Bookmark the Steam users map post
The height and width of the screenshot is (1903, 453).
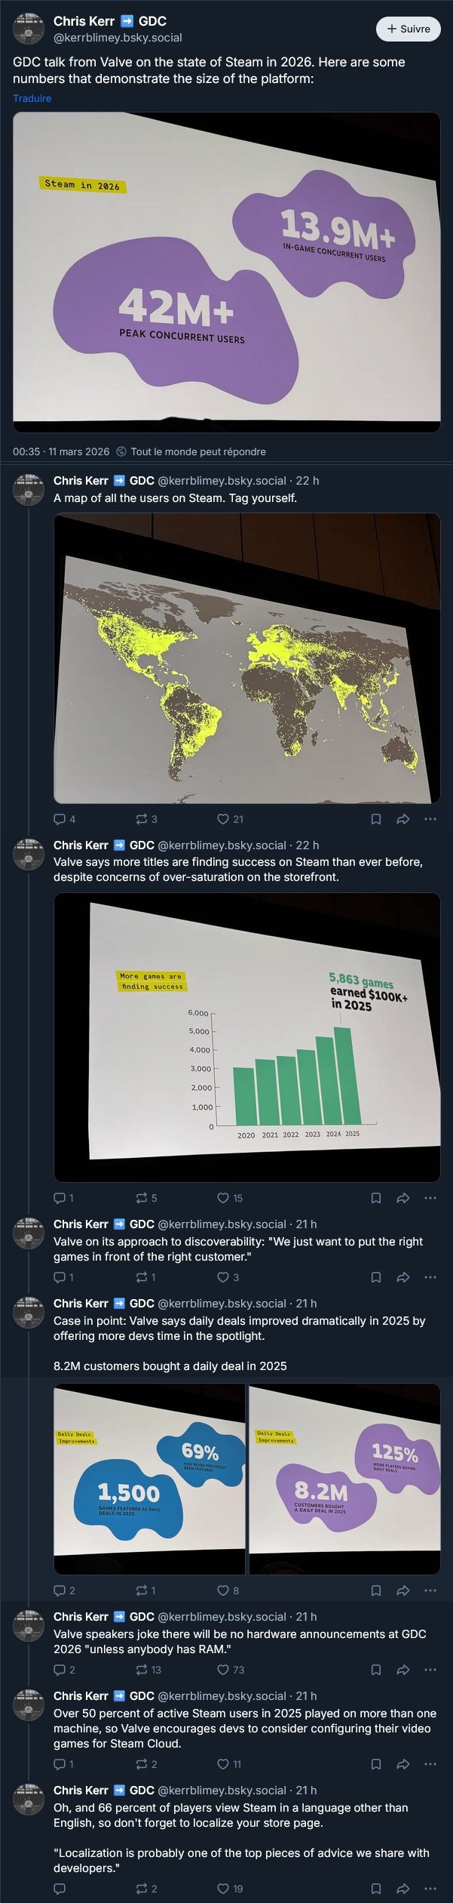click(x=376, y=819)
